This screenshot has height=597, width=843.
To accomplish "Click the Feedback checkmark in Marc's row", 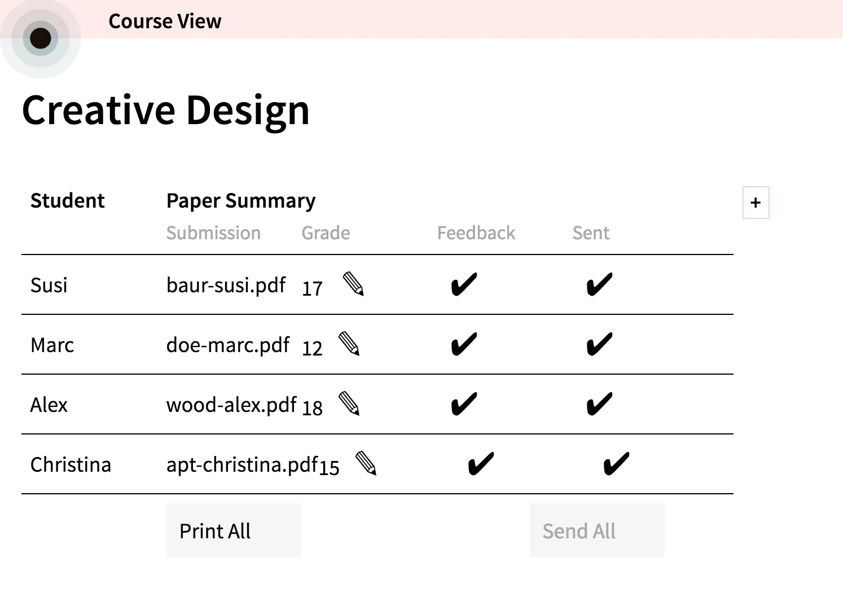I will pyautogui.click(x=464, y=344).
